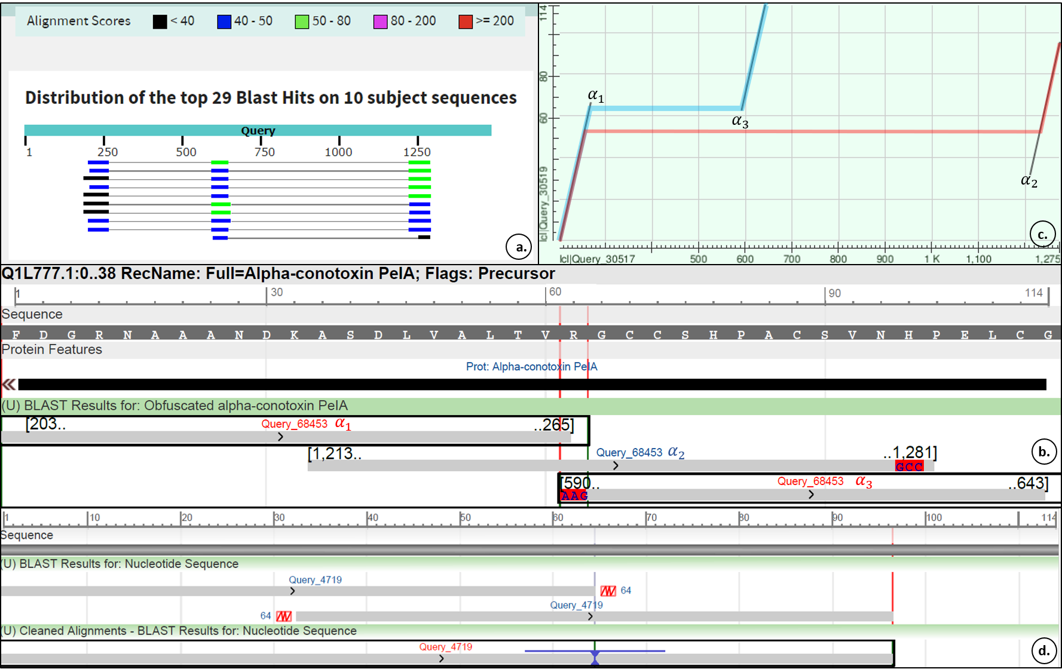Click the circled 'a.' panel label
The image size is (1062, 669).
(518, 247)
